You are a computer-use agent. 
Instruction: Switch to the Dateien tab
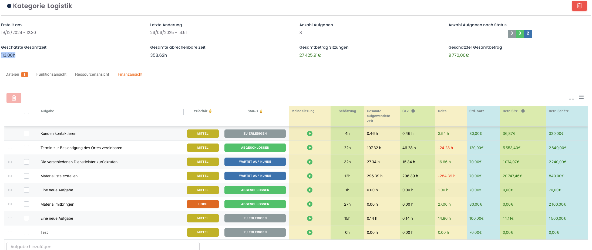coord(12,75)
